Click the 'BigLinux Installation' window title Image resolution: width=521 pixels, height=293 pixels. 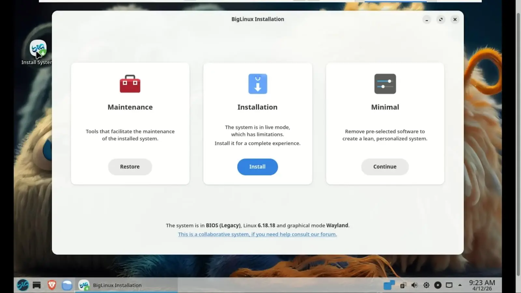(x=258, y=19)
